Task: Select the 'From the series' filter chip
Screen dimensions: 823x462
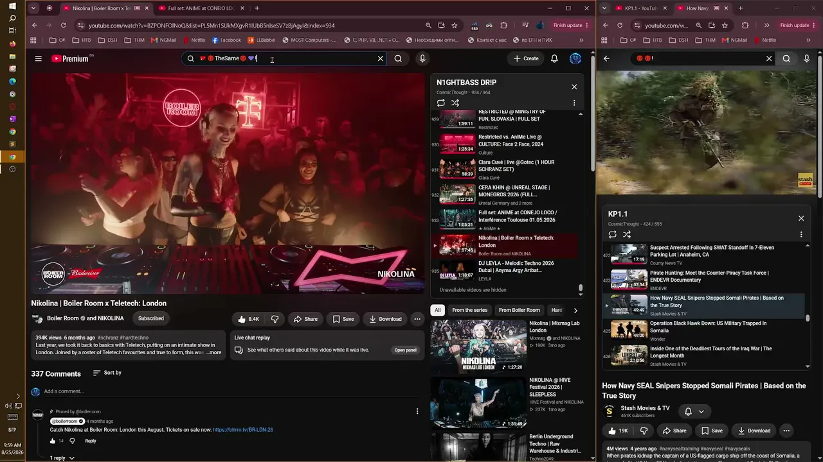Action: (x=470, y=310)
